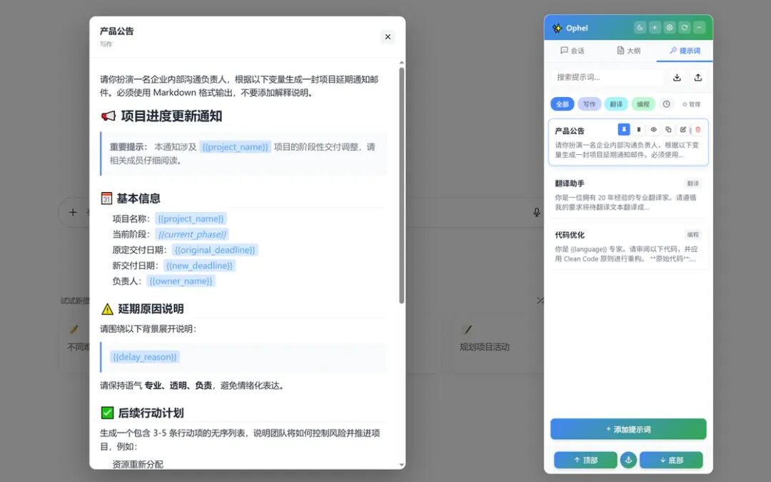Preview 产品公告 prompt with the eye icon
771x482 pixels.
pos(653,129)
